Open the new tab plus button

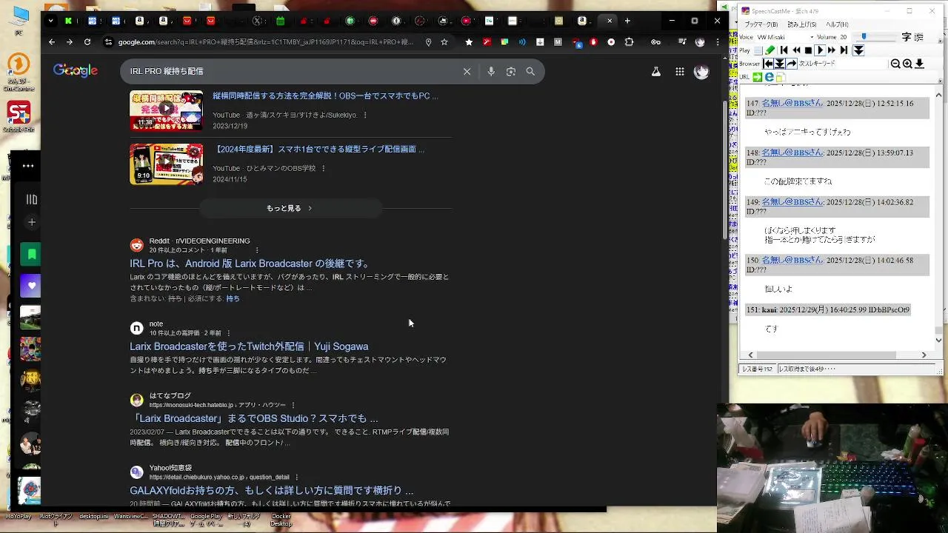pyautogui.click(x=628, y=21)
